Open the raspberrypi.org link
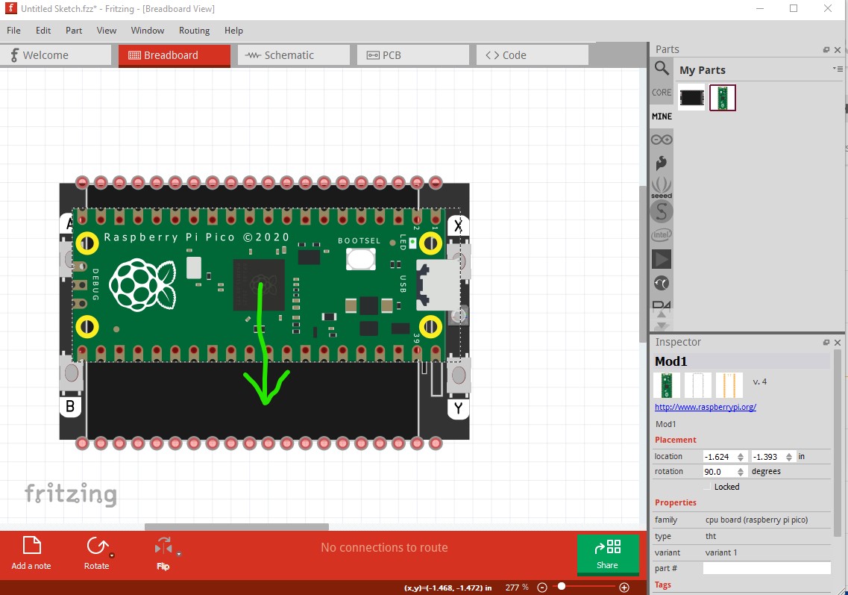 [706, 407]
